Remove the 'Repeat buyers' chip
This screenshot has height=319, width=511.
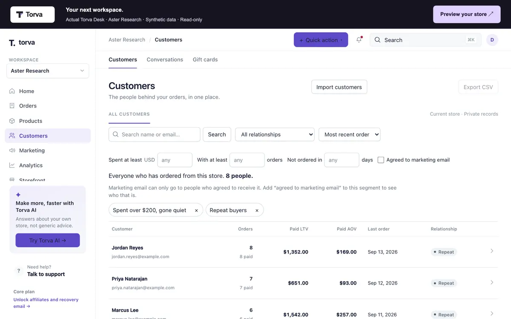pos(257,211)
